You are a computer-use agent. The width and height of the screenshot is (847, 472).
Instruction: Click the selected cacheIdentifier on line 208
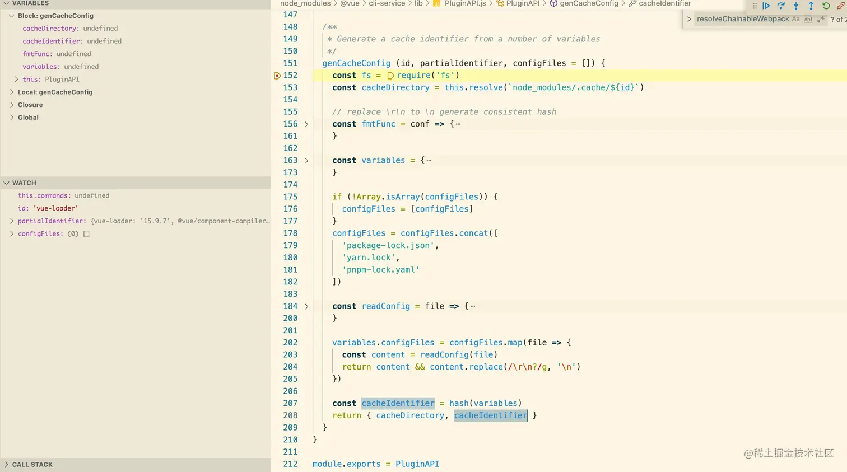(x=491, y=415)
